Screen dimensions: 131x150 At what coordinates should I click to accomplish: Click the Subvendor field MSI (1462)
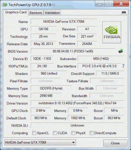pyautogui.click(x=101, y=59)
